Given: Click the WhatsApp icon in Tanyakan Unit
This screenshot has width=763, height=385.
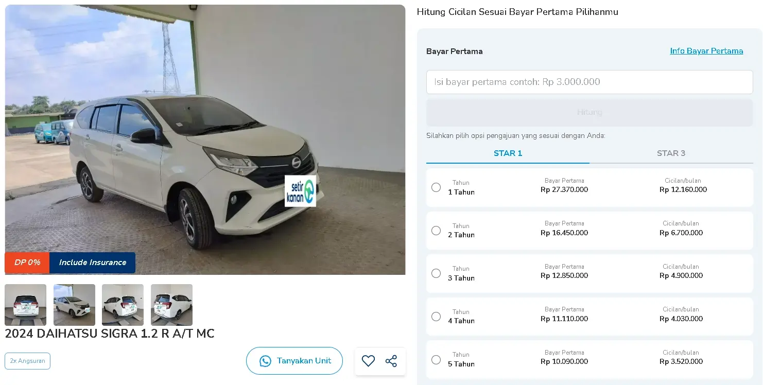Looking at the screenshot, I should click(x=265, y=361).
